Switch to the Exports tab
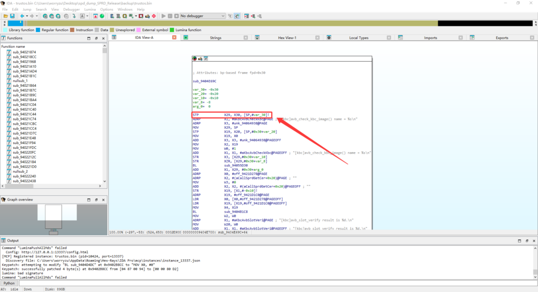Screen dimensions: 538x292 [502, 38]
